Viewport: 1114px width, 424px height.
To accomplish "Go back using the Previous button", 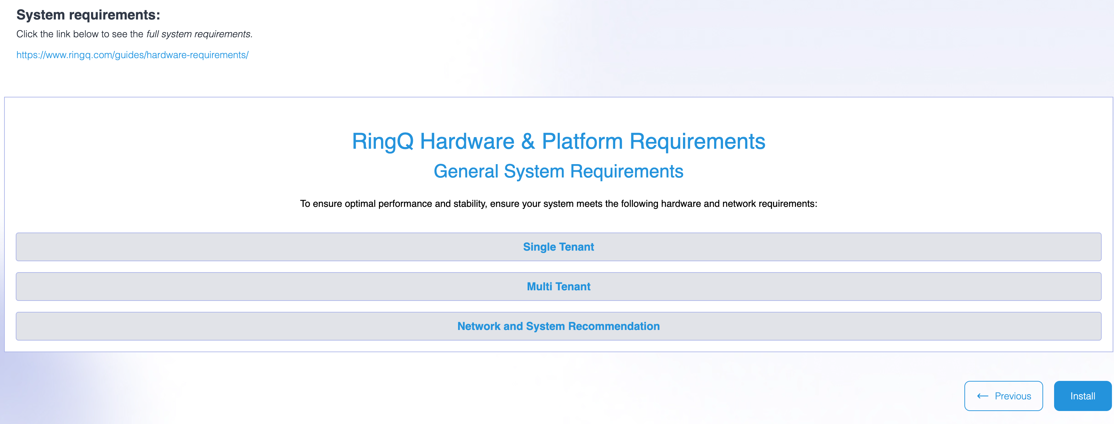I will point(1003,396).
